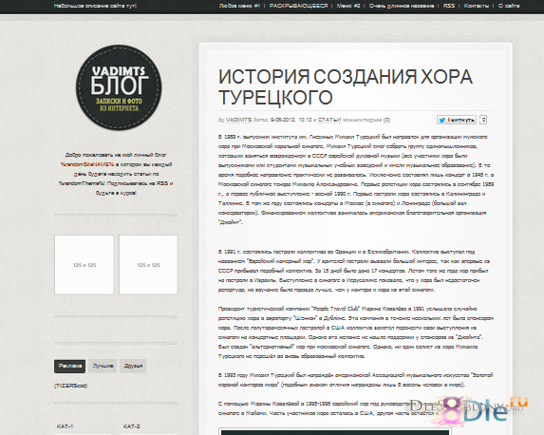Switch to the Реклама tab
This screenshot has width=544, height=435.
(x=69, y=366)
